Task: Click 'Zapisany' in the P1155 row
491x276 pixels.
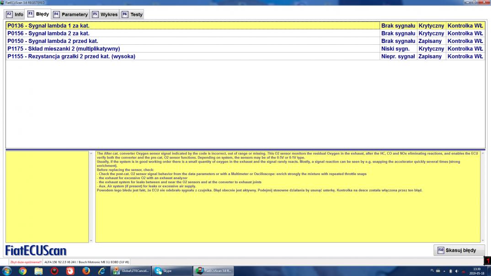Action: point(430,56)
